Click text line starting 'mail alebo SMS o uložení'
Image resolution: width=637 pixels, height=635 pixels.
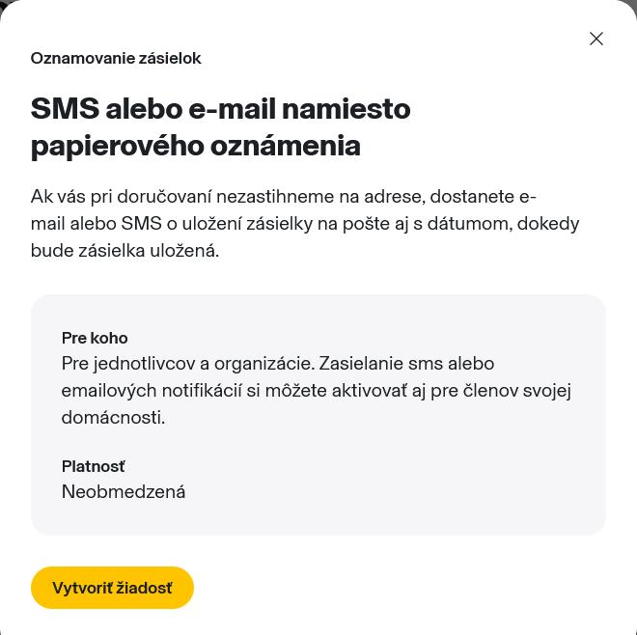(304, 224)
